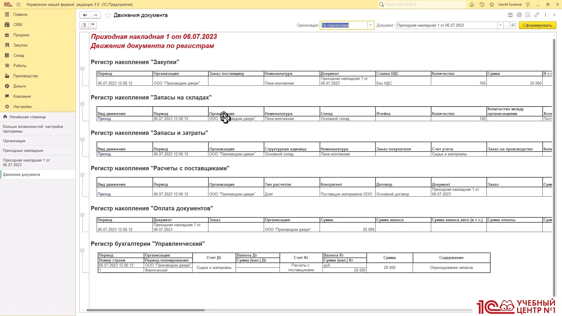
Task: Open the three-dot more actions menu
Action: (545, 15)
